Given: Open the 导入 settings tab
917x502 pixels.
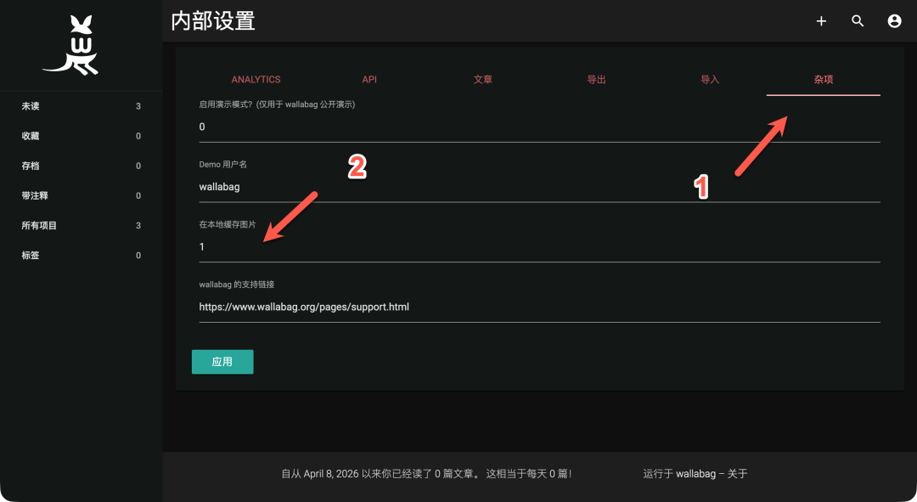Looking at the screenshot, I should pyautogui.click(x=709, y=80).
